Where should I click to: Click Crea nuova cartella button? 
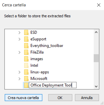point(23,98)
